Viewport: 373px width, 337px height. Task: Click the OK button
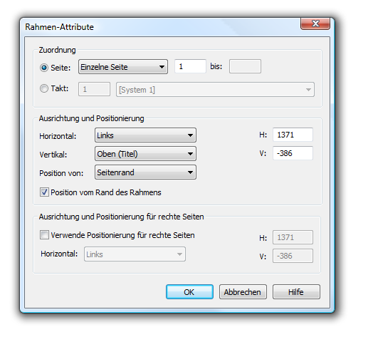189,291
